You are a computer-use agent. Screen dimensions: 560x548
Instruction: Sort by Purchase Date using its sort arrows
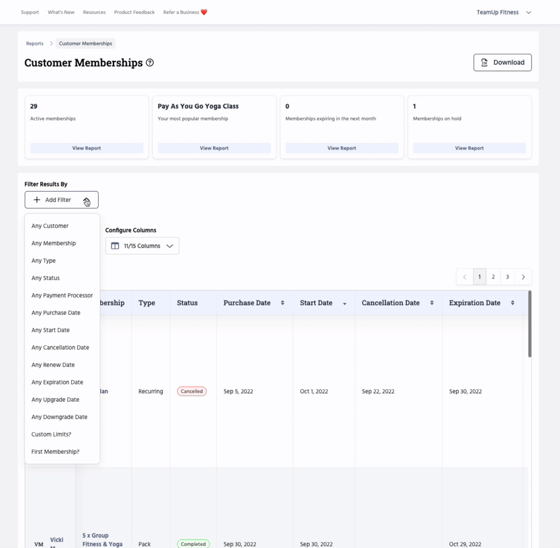coord(282,303)
